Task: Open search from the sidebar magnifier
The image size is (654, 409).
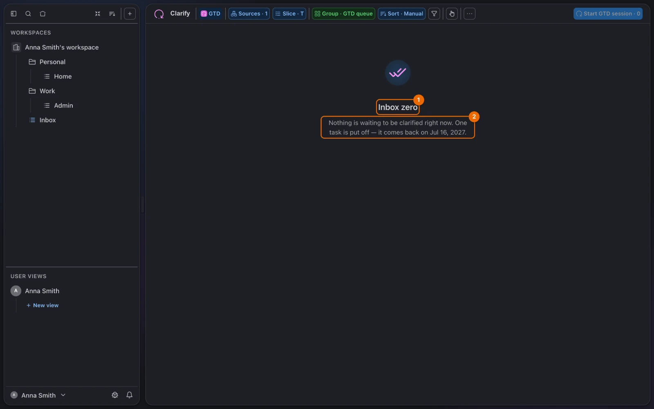Action: pyautogui.click(x=28, y=13)
